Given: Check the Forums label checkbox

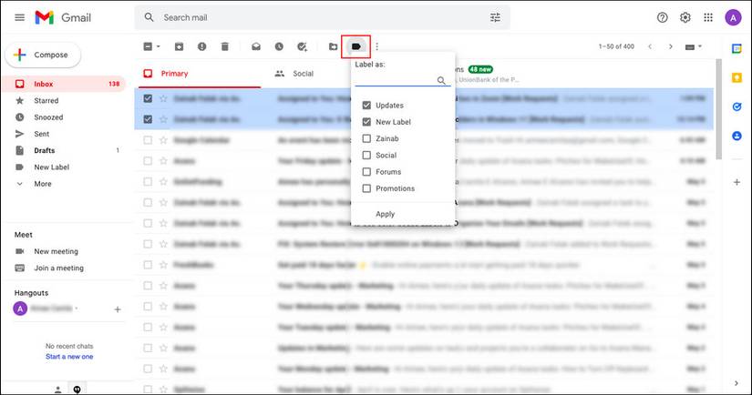Looking at the screenshot, I should [x=366, y=172].
